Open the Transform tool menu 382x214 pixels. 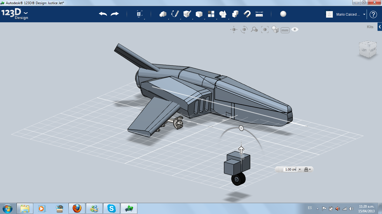140,14
